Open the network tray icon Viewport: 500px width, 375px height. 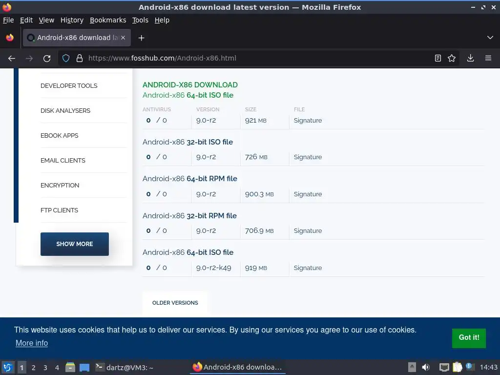coord(444,367)
